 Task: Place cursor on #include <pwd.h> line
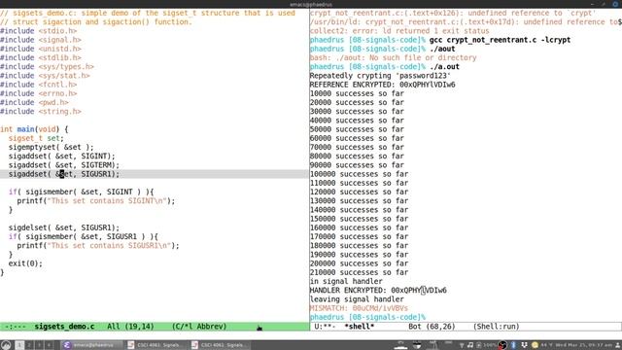[34, 102]
